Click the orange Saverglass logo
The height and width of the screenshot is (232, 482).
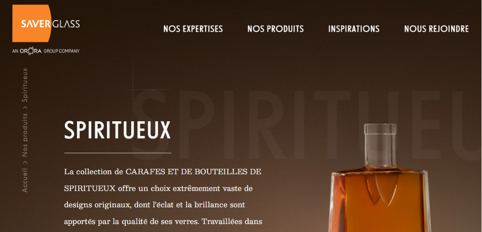[x=46, y=24]
